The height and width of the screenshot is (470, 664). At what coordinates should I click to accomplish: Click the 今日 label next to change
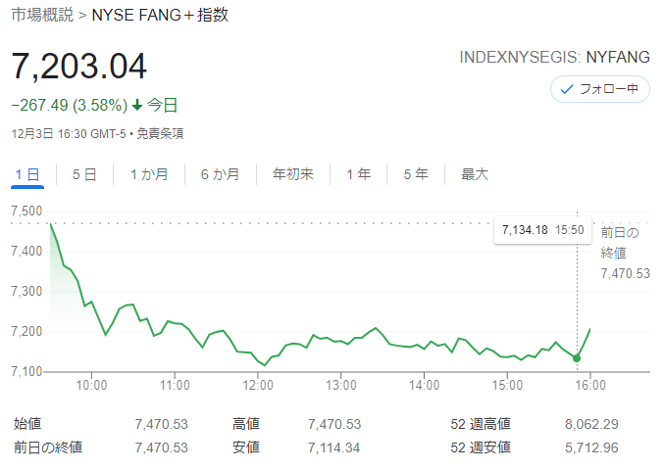pos(162,105)
